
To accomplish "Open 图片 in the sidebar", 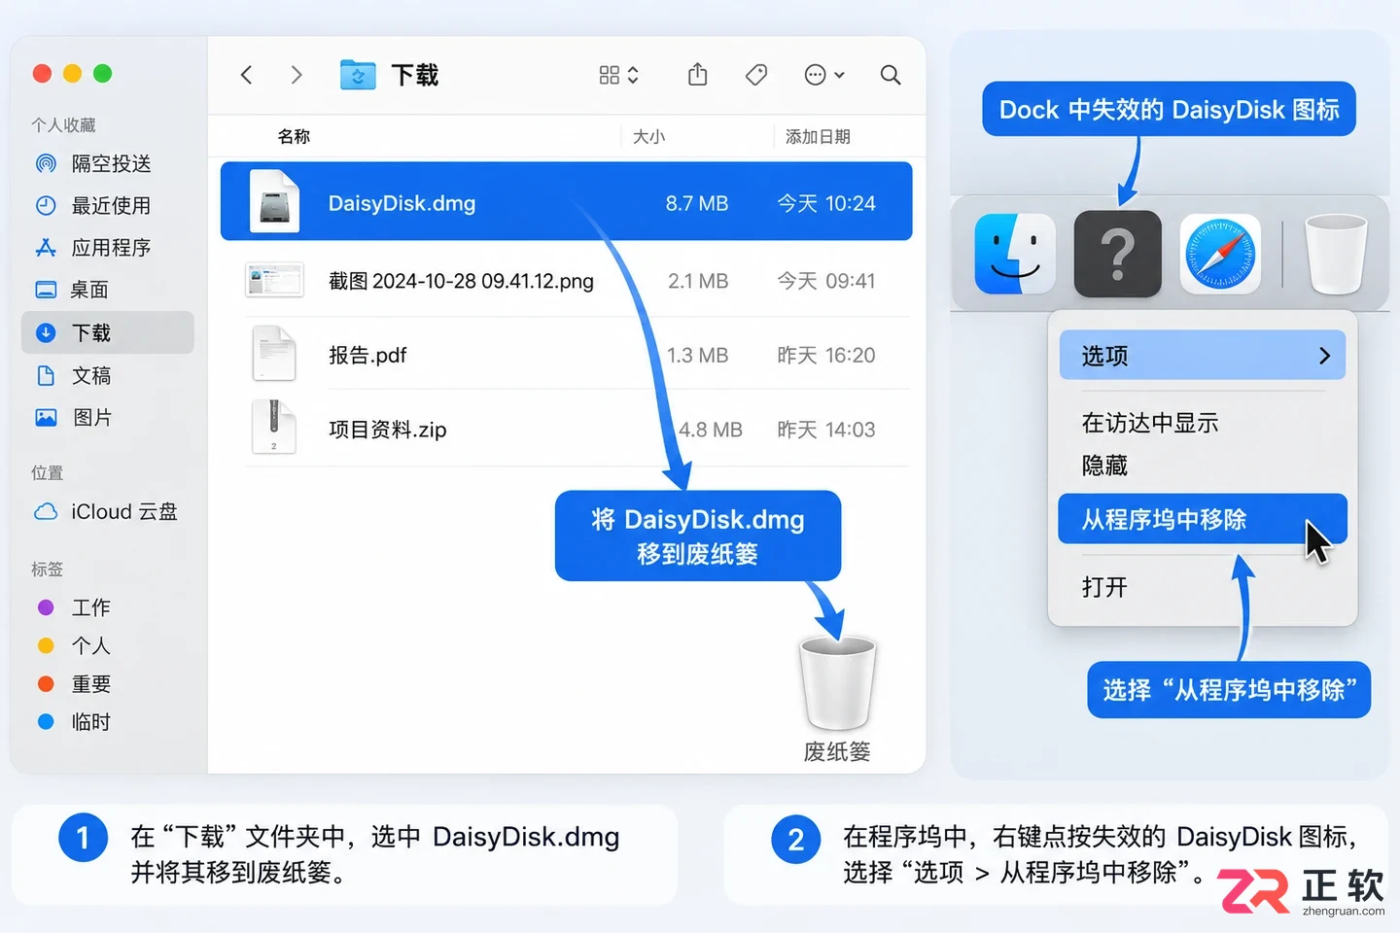I will [107, 417].
